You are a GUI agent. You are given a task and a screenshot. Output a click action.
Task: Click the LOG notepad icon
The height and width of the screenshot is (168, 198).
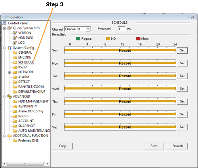click(x=15, y=43)
